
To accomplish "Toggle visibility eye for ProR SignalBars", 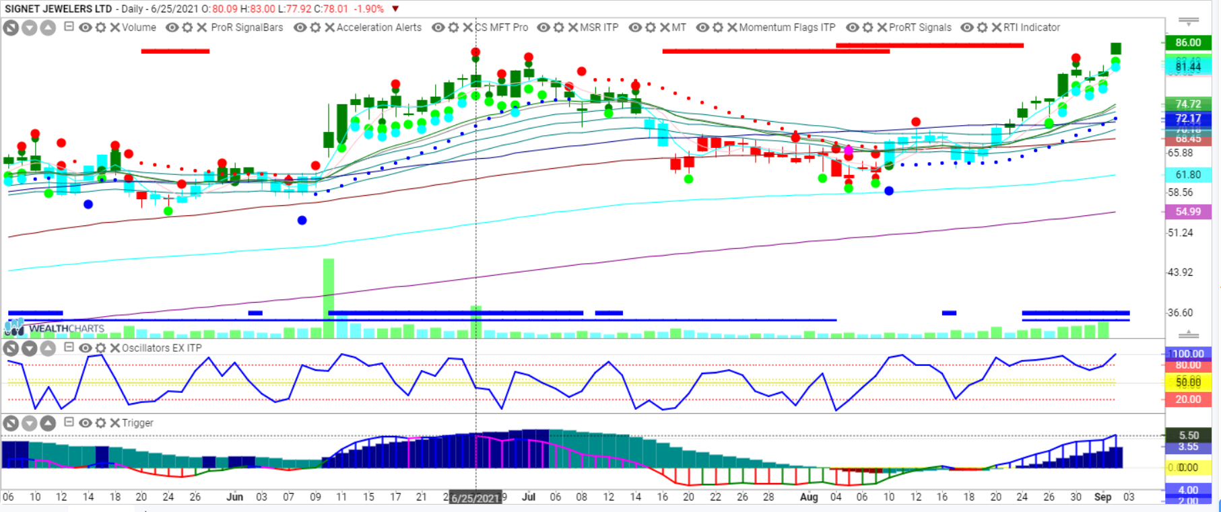I will pos(172,28).
